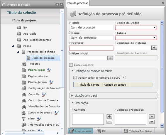The image size is (166, 135).
Task: Click the Título input field
Action: coord(91,28)
